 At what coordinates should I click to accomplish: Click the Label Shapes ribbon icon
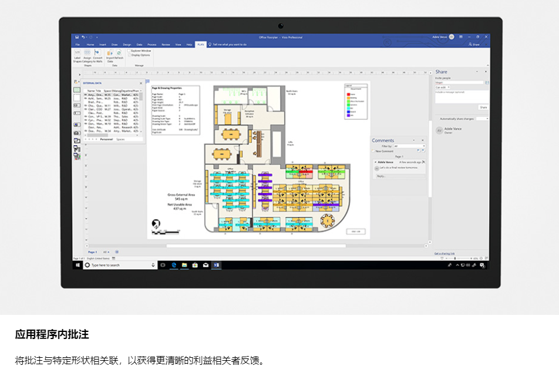pos(78,53)
